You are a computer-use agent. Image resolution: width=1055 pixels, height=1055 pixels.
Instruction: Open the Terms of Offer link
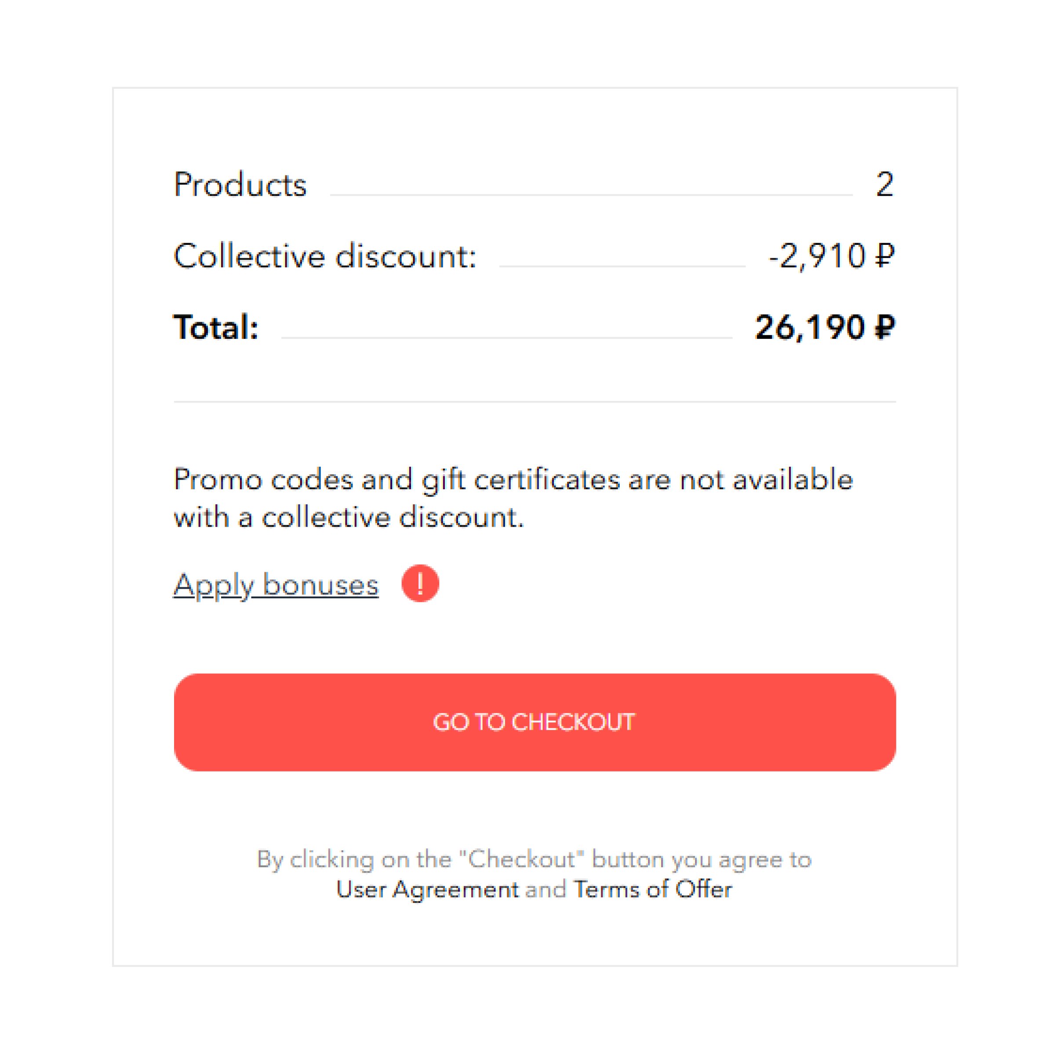click(652, 889)
